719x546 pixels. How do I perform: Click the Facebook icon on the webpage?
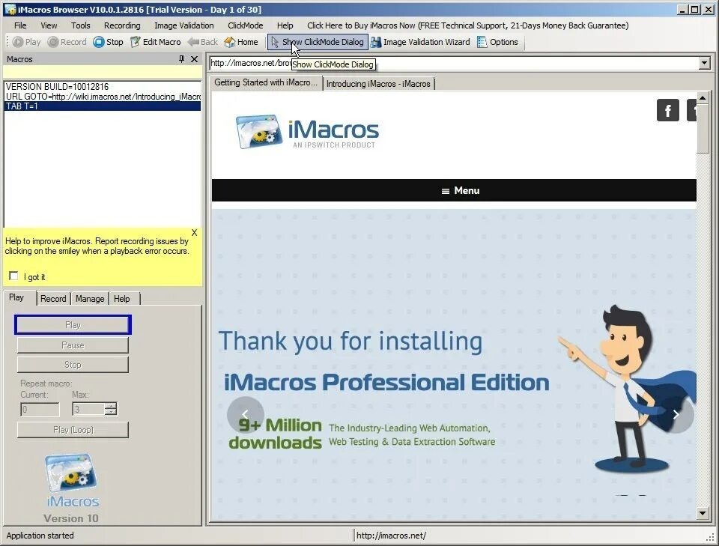pos(667,110)
